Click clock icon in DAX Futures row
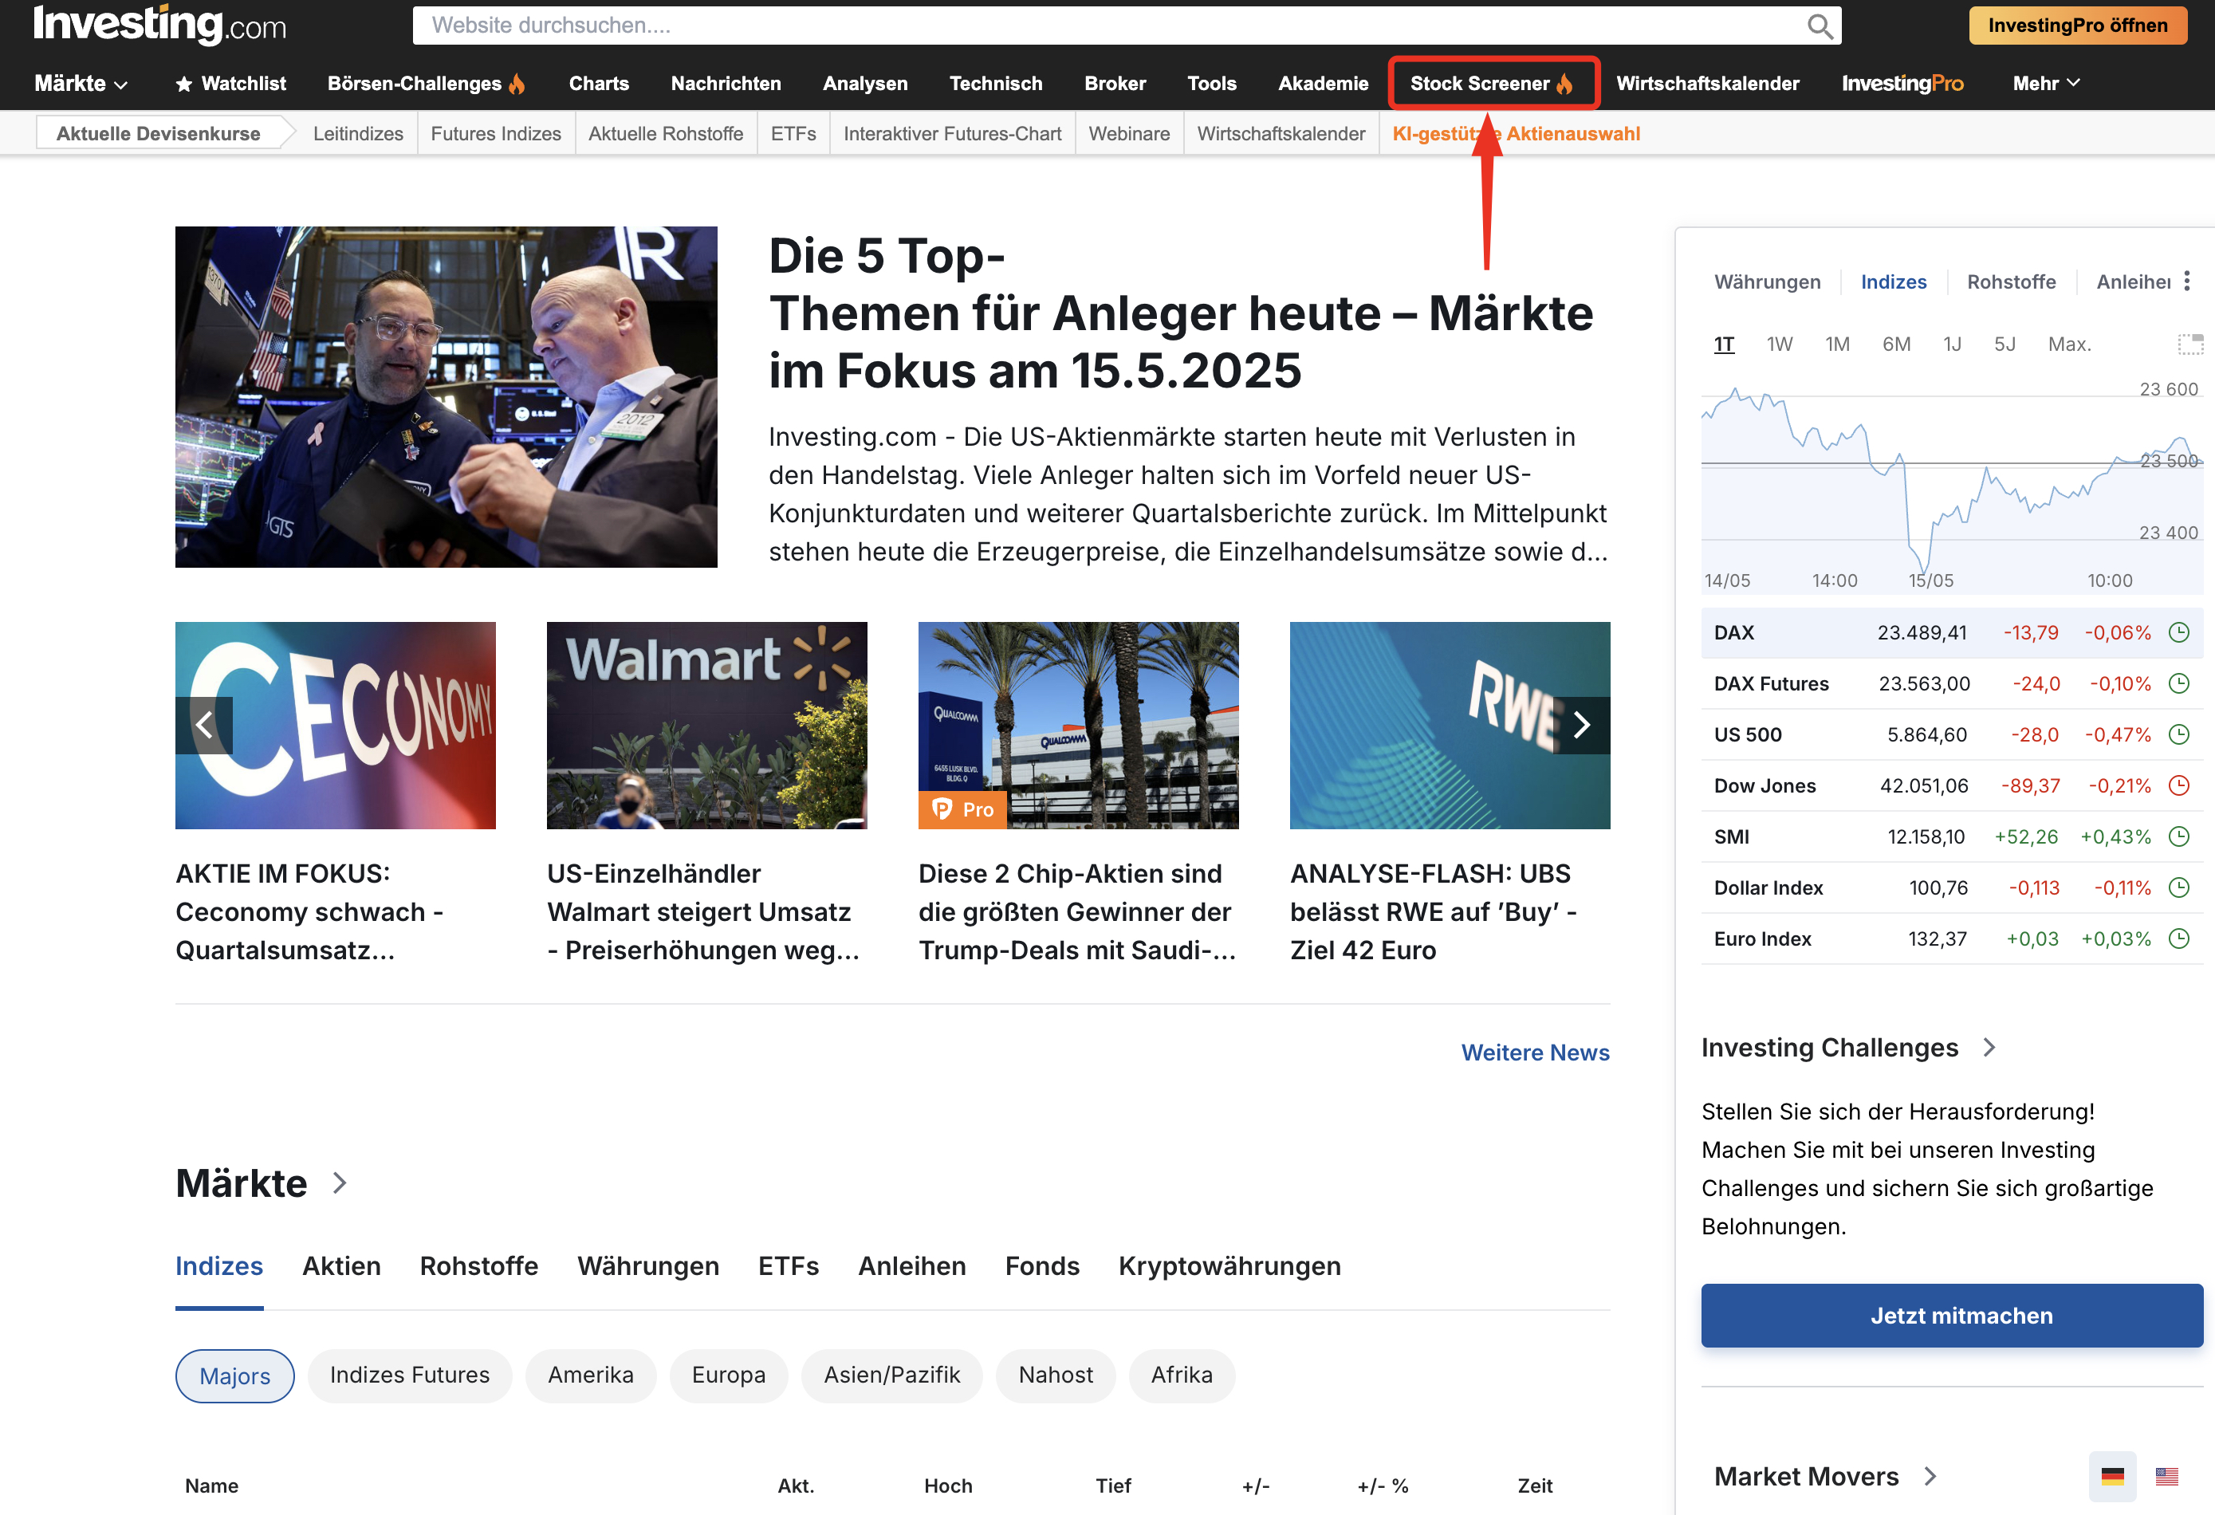Image resolution: width=2215 pixels, height=1515 pixels. [2179, 683]
